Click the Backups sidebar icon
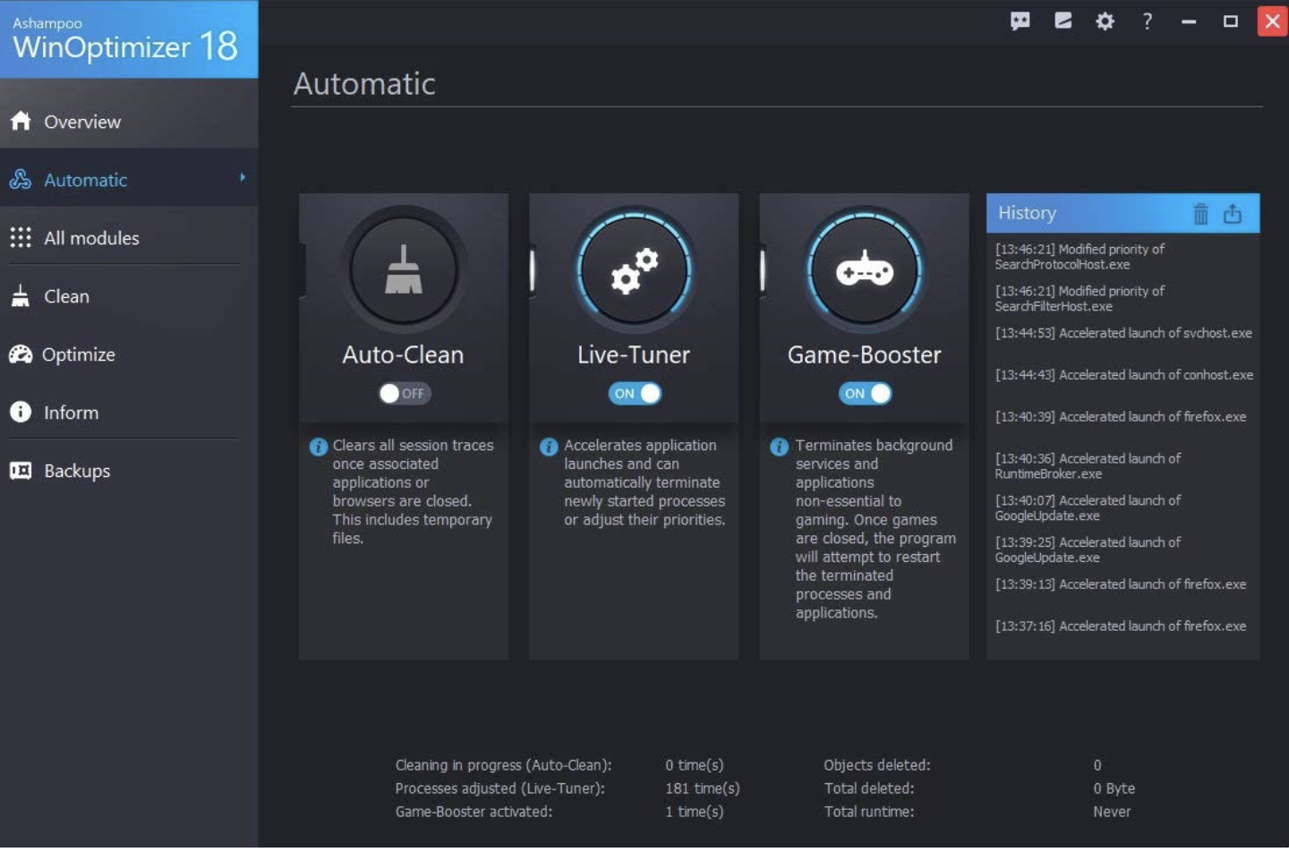This screenshot has width=1289, height=852. 21,470
